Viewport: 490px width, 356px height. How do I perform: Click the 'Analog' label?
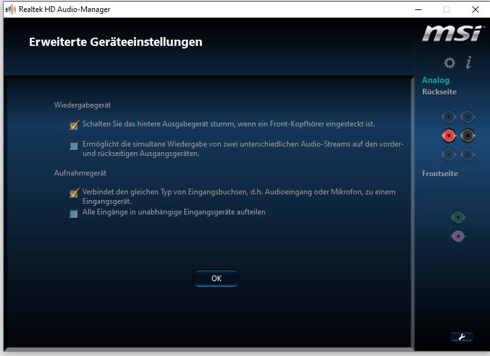436,81
